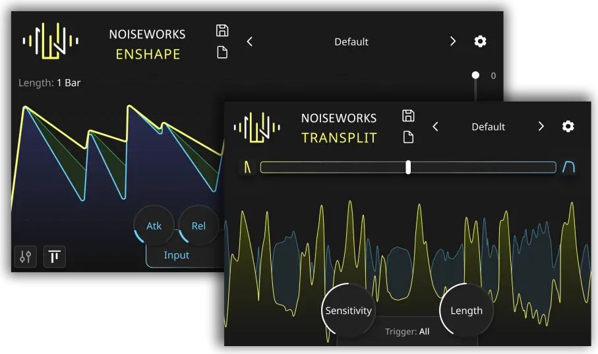Click the Sensitivity knob in Transplit
This screenshot has height=354, width=598.
point(348,310)
